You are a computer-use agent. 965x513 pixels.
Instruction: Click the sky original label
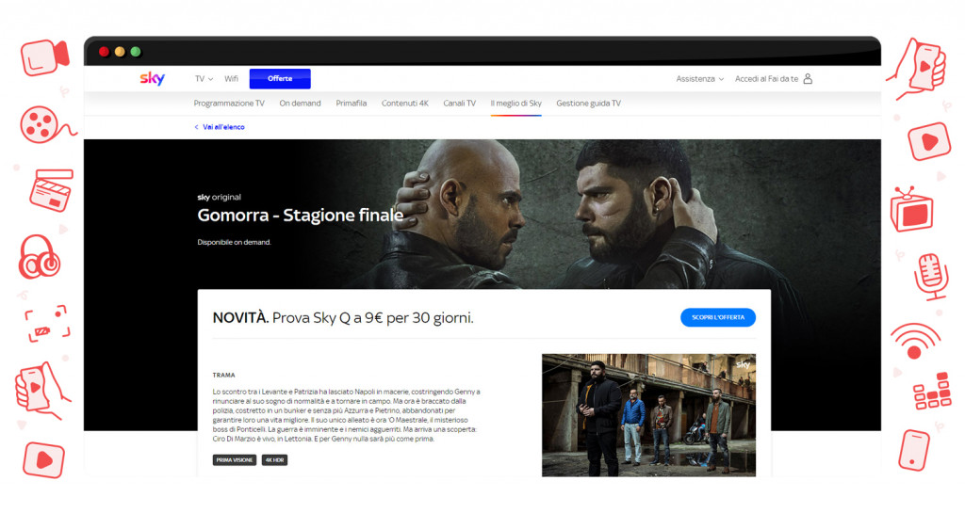tap(219, 198)
